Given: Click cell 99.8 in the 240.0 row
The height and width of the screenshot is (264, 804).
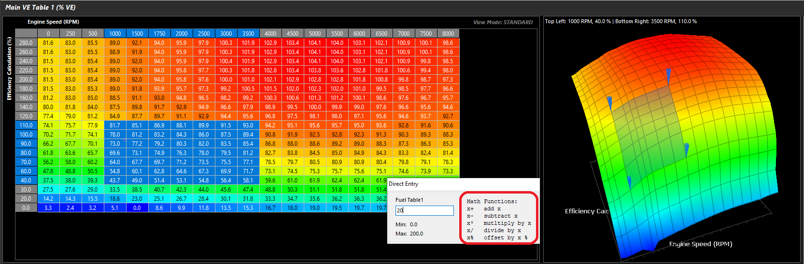Looking at the screenshot, I should (426, 61).
